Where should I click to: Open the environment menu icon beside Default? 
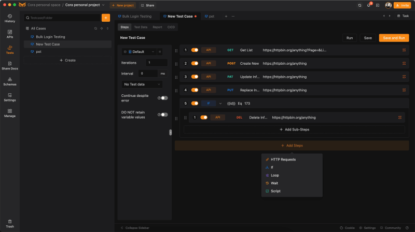[160, 52]
